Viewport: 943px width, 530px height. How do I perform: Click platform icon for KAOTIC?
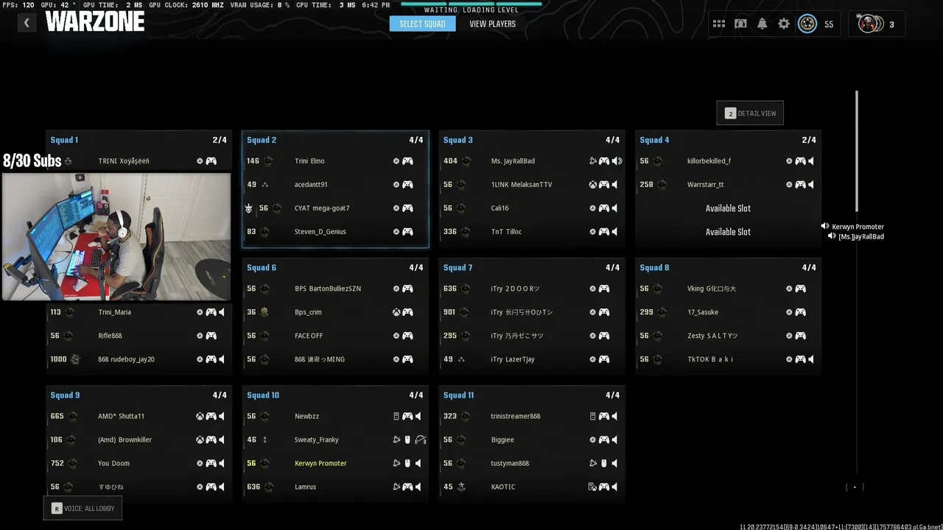pyautogui.click(x=592, y=487)
